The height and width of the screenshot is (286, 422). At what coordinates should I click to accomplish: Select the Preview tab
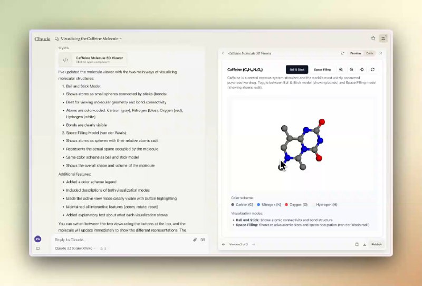pos(356,53)
